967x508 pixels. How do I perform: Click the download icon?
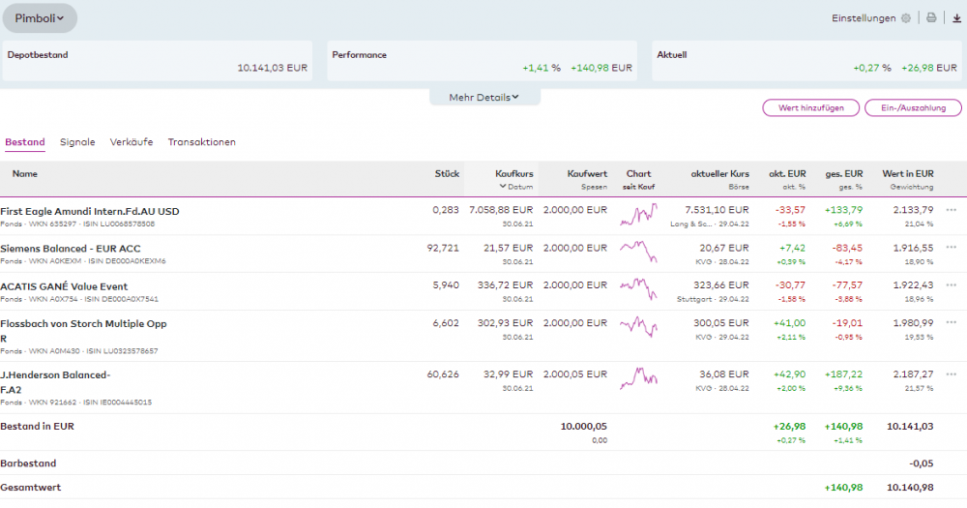tap(956, 17)
